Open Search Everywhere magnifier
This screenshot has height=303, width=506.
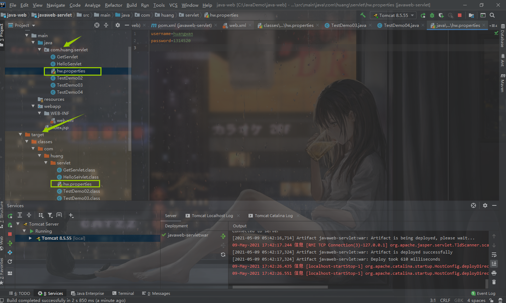[492, 15]
